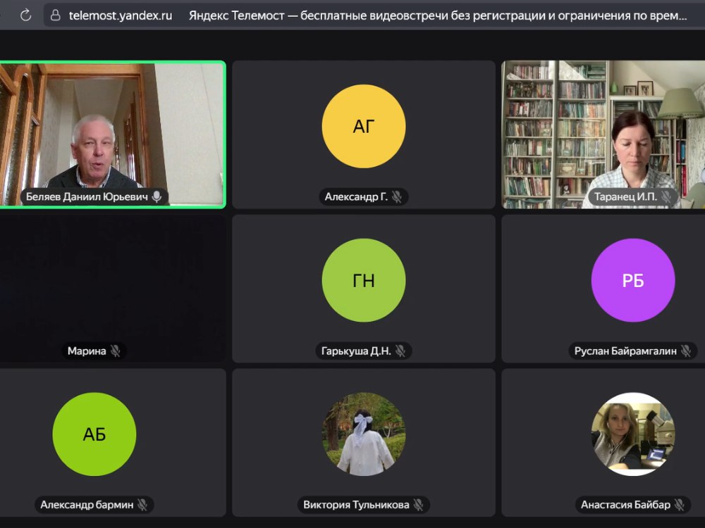The height and width of the screenshot is (528, 705).
Task: Click Виктория Тульникова's profile photo
Action: (x=364, y=434)
